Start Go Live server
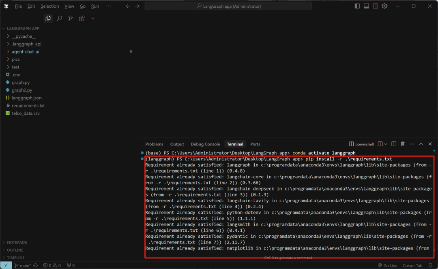The height and width of the screenshot is (269, 438). pos(387,265)
